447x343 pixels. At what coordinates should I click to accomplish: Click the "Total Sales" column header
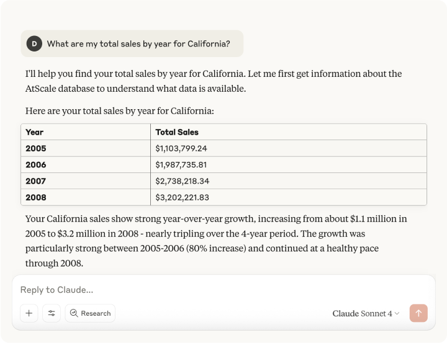(177, 132)
